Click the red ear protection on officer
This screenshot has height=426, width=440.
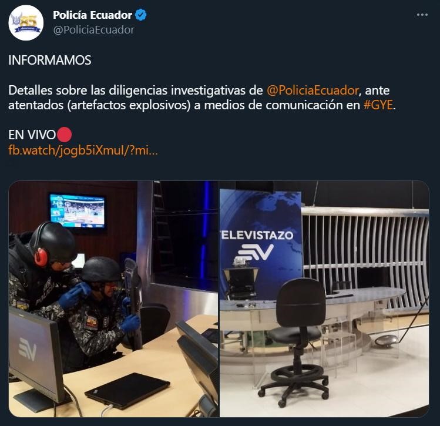click(x=41, y=257)
